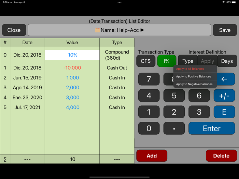Select the 10% value cell

coord(72,55)
